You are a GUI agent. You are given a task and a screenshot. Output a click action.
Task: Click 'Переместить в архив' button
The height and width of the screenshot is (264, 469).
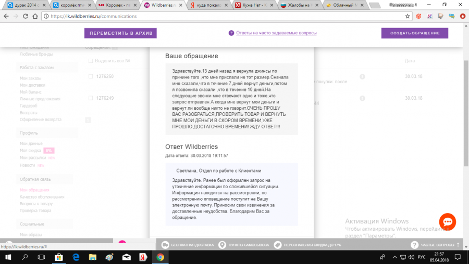(120, 33)
